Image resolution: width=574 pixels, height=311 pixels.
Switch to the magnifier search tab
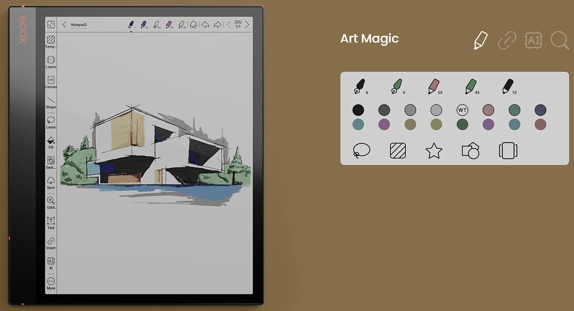click(x=559, y=40)
